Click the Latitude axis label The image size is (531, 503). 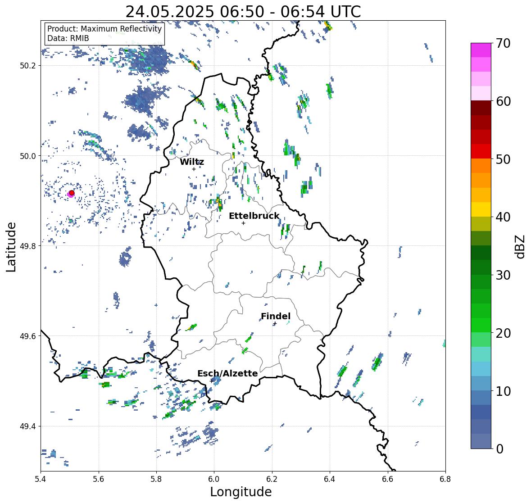tap(11, 247)
